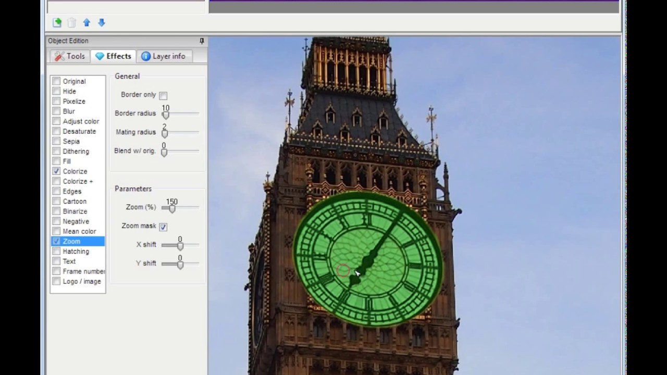Move layer up with blue arrow
The height and width of the screenshot is (375, 667).
pyautogui.click(x=87, y=22)
